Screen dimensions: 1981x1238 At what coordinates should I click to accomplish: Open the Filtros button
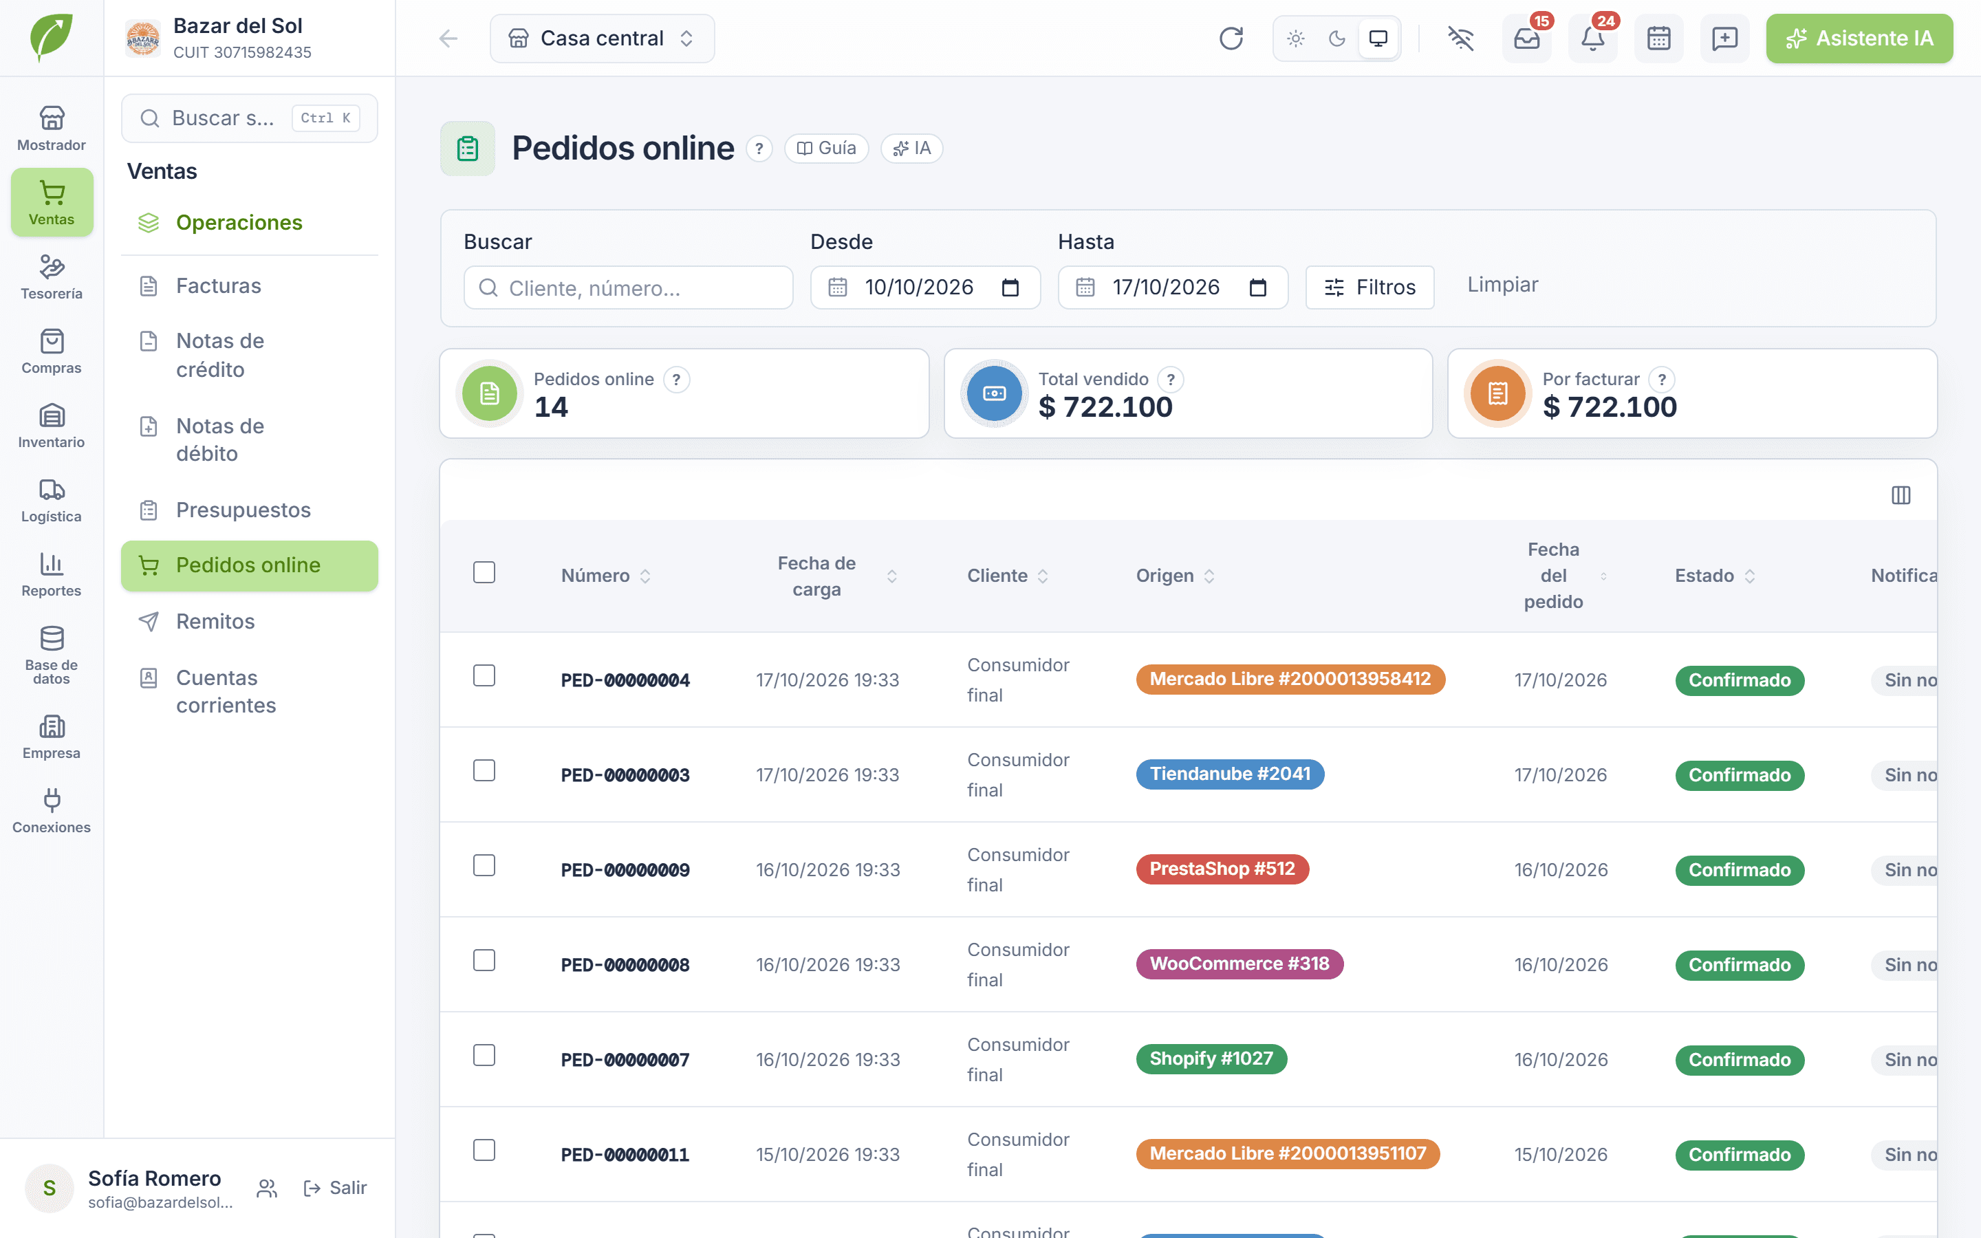[1370, 287]
